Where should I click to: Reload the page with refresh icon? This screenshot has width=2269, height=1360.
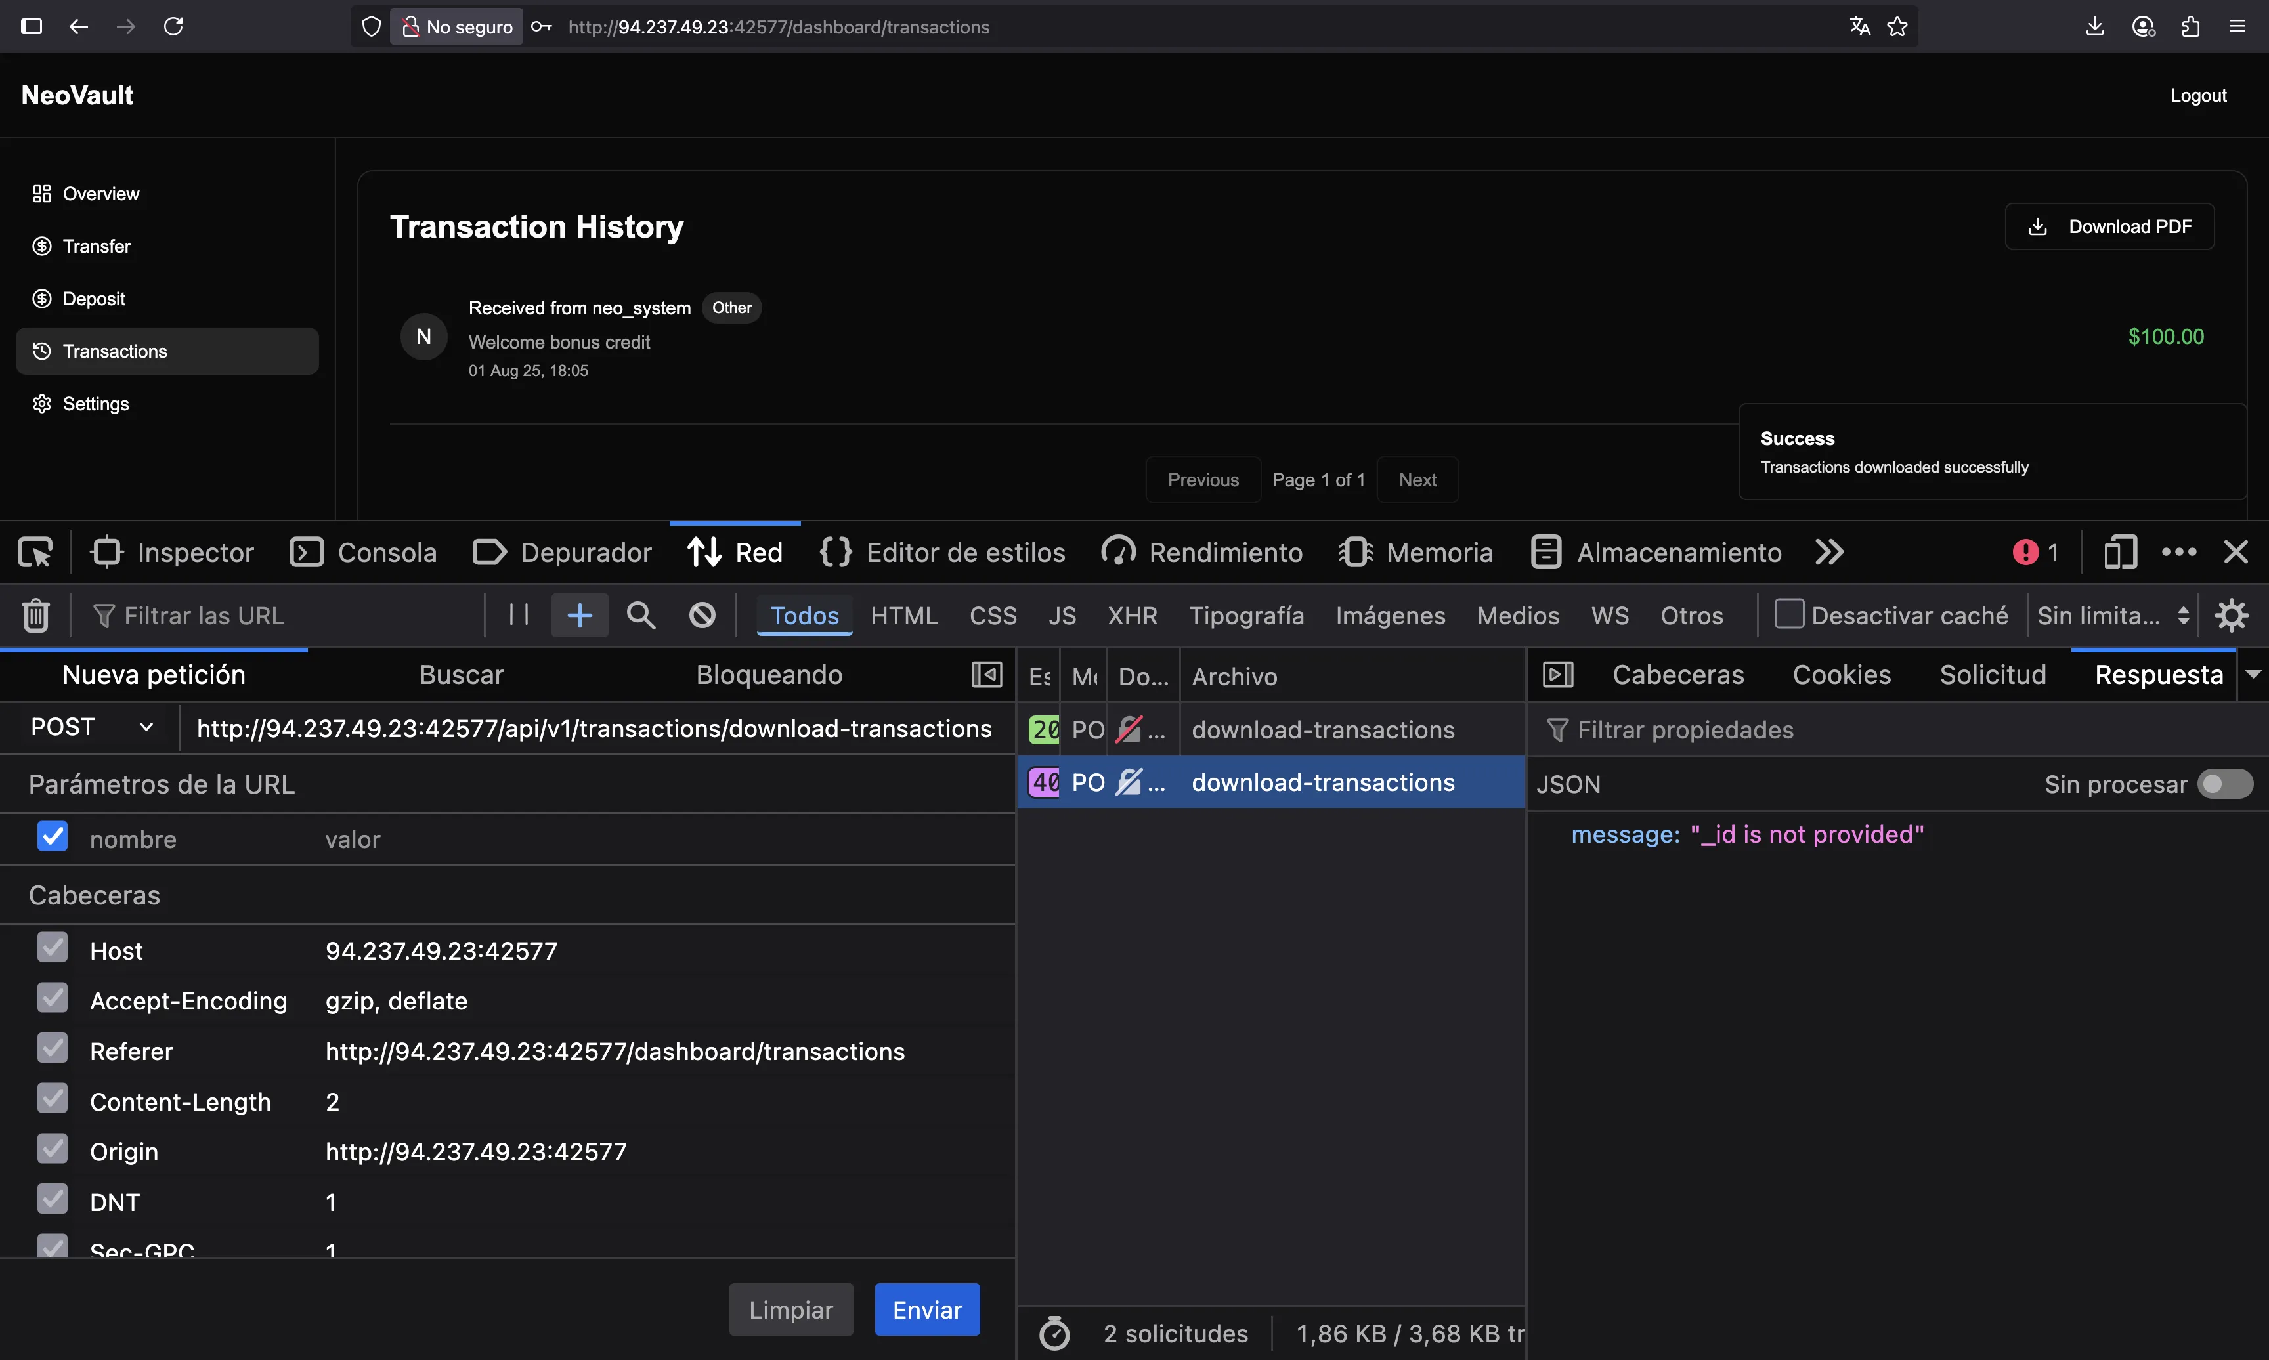(x=173, y=26)
